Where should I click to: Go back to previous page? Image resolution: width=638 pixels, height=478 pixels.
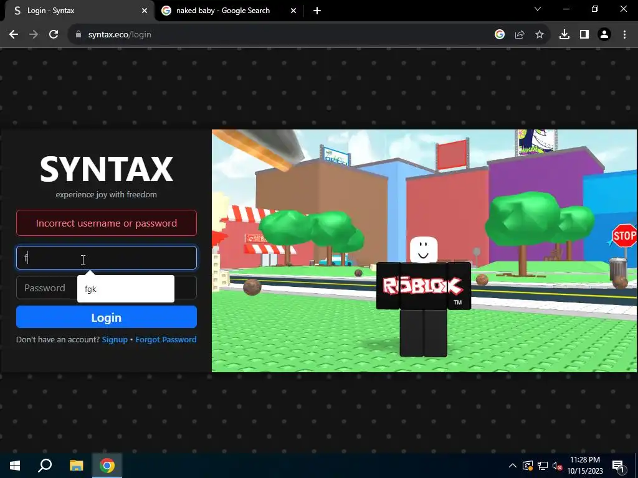coord(14,35)
